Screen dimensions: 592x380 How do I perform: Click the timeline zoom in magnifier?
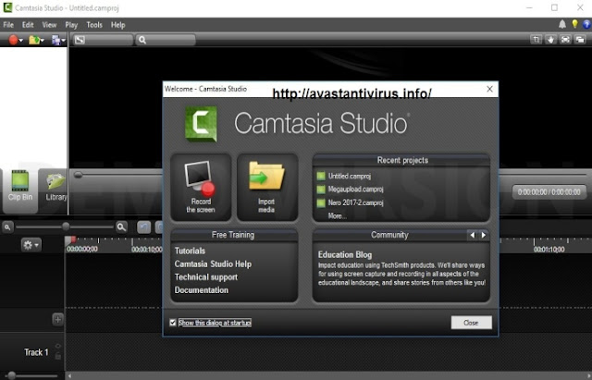point(121,227)
